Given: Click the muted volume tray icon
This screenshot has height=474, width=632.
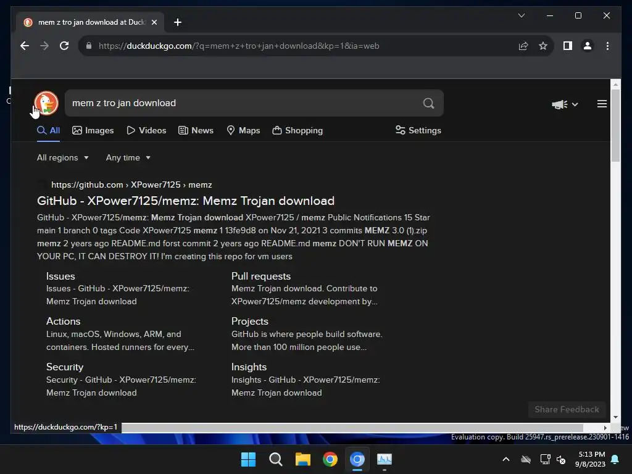Looking at the screenshot, I should [560, 459].
